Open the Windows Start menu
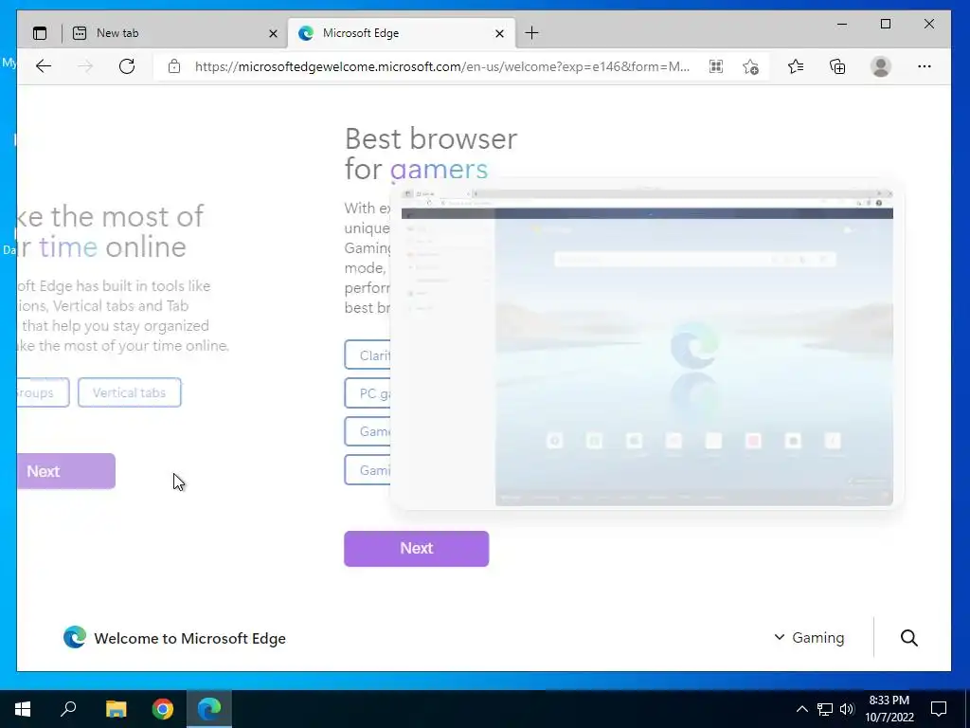This screenshot has width=970, height=728. pyautogui.click(x=23, y=709)
